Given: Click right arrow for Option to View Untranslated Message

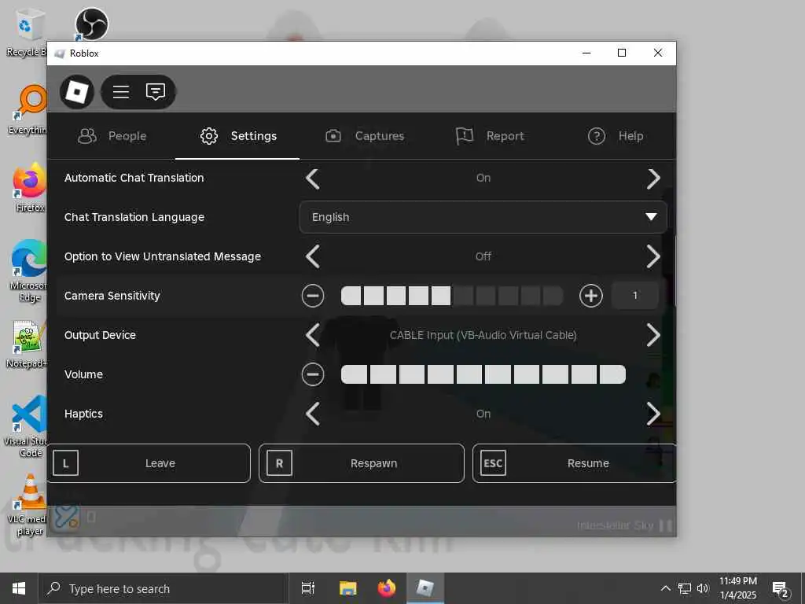Looking at the screenshot, I should tap(653, 256).
